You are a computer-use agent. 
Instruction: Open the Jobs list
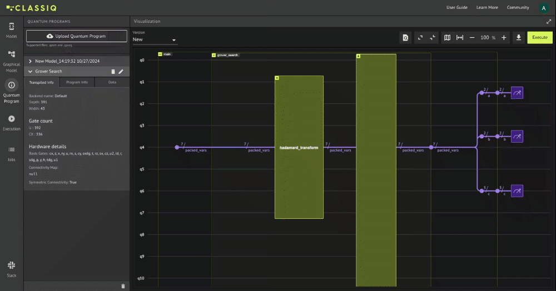pos(11,154)
